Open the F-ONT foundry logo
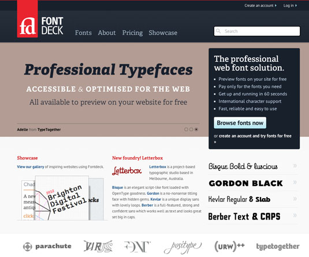 click(x=137, y=247)
